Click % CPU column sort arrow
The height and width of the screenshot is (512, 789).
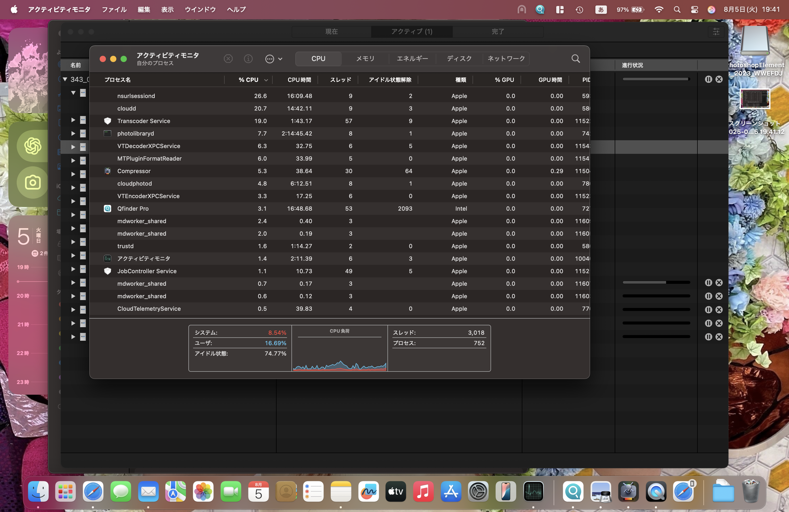266,80
